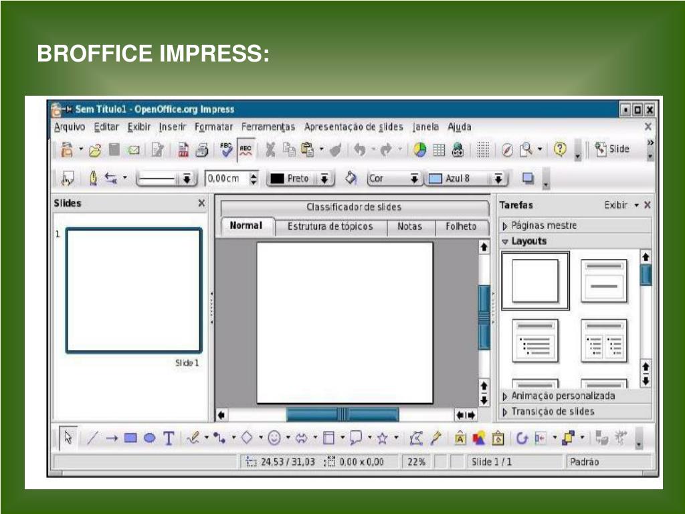
Task: Click the paint bucket Area icon
Action: click(x=351, y=178)
